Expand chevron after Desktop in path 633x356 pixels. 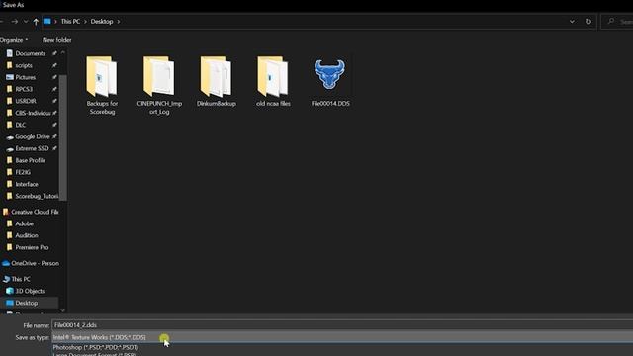coord(119,22)
